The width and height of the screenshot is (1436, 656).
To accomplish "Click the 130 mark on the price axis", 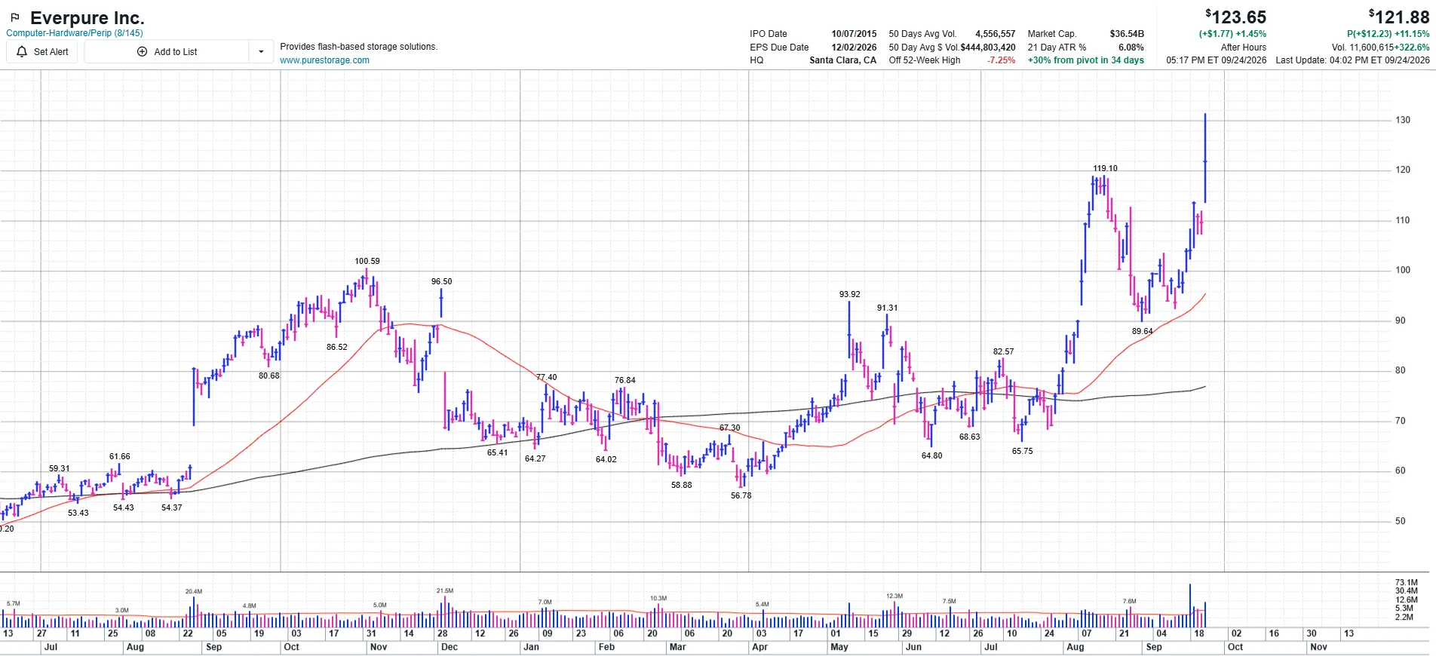I will [1403, 121].
